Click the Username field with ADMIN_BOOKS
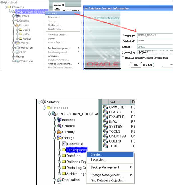The image size is (173, 185). click(155, 35)
